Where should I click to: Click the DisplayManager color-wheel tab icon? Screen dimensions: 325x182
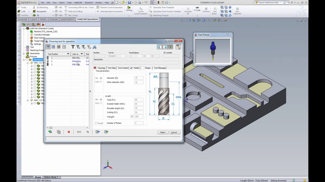click(x=38, y=25)
